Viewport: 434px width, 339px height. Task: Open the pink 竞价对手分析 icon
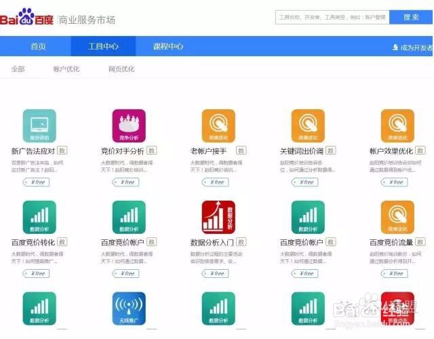129,126
